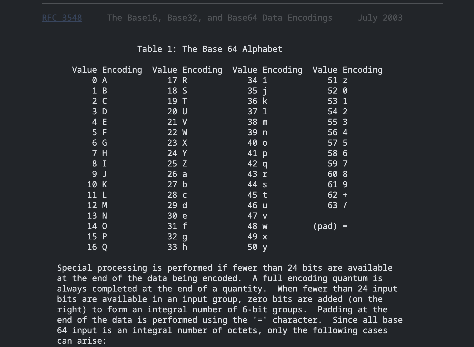The width and height of the screenshot is (474, 347).
Task: Click the table row '52 0'
Action: pyautogui.click(x=337, y=91)
